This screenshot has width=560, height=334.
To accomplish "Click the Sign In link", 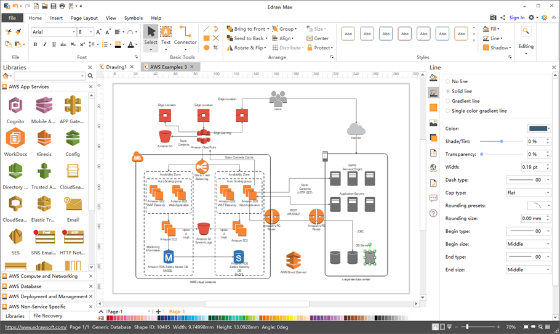I will click(517, 18).
